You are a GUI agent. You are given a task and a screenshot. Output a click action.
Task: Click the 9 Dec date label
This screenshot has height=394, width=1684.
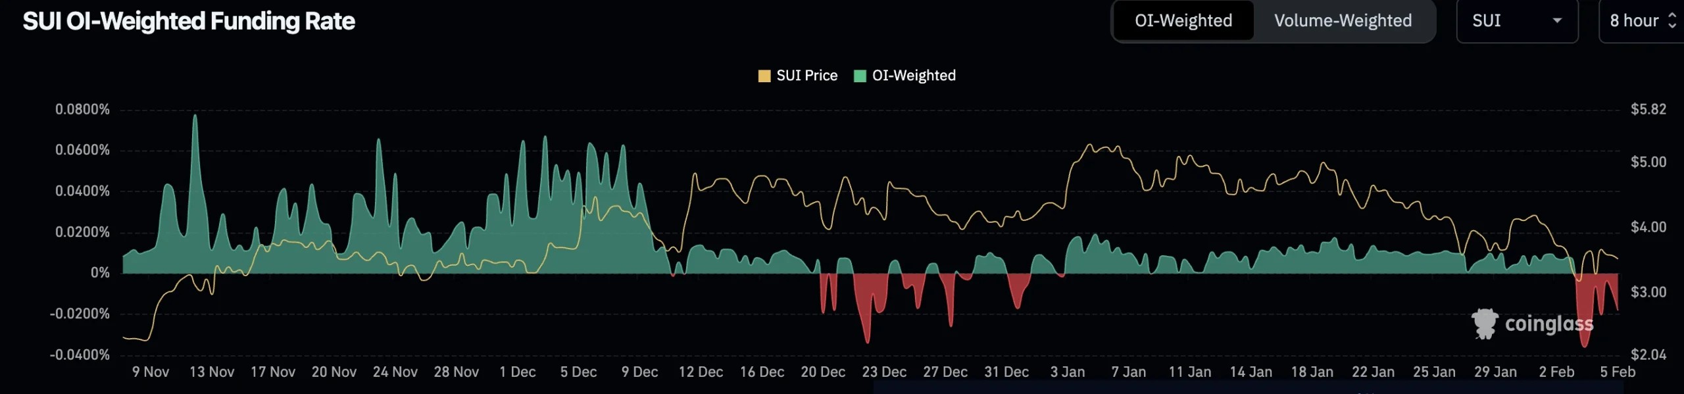640,372
